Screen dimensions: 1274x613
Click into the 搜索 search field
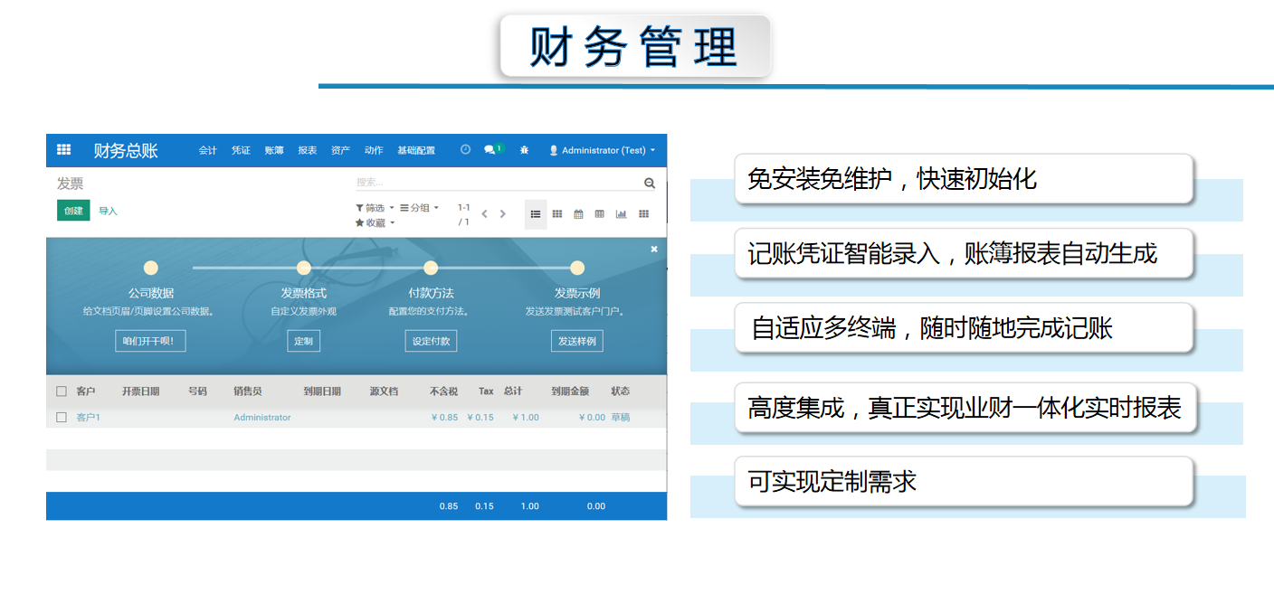[x=498, y=183]
